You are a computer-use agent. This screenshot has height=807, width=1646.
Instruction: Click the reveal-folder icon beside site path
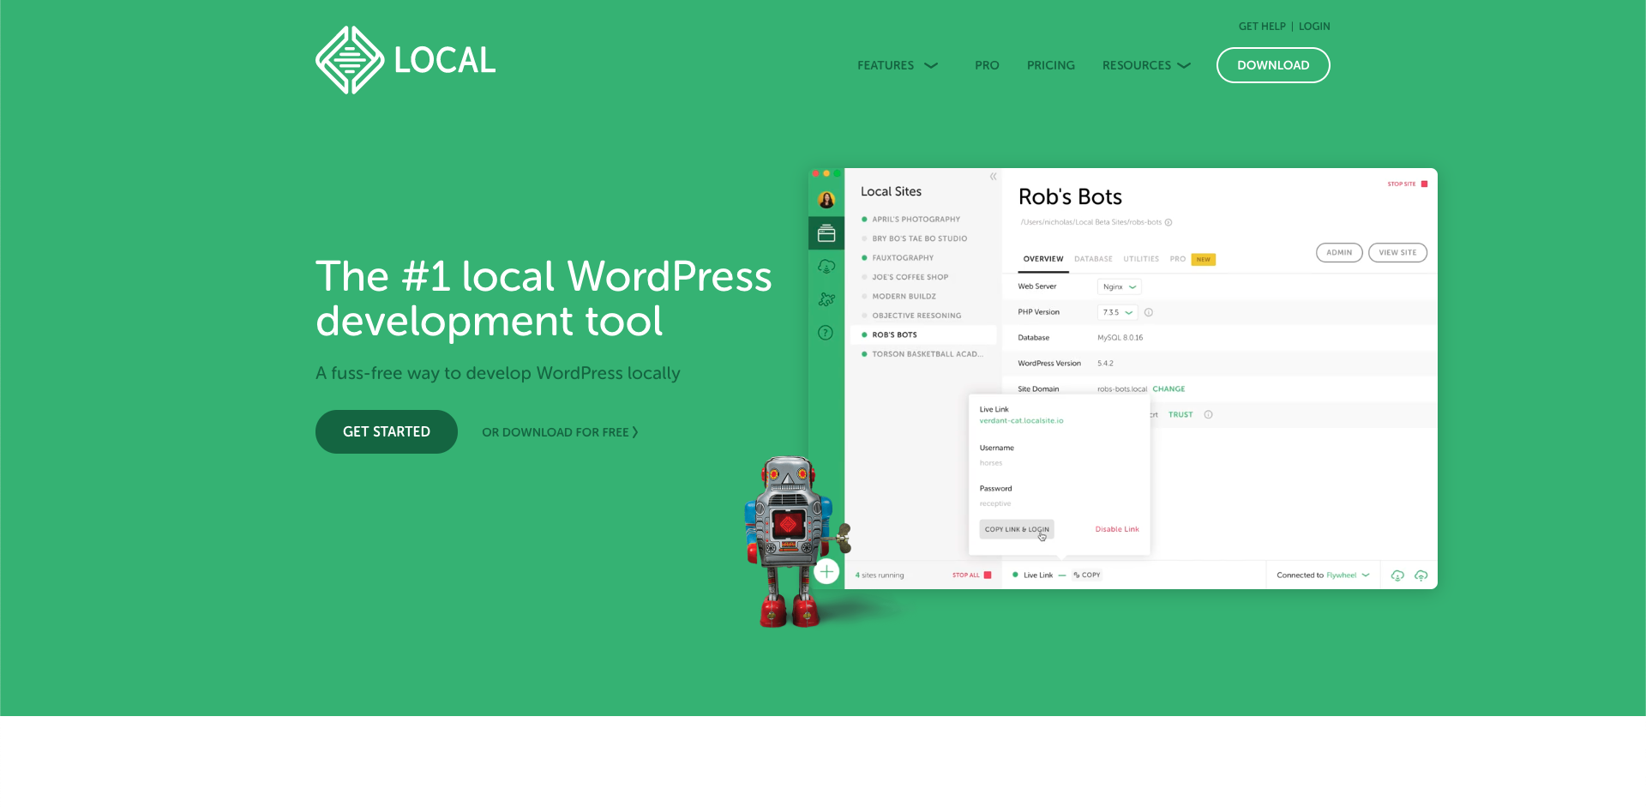tap(1168, 222)
